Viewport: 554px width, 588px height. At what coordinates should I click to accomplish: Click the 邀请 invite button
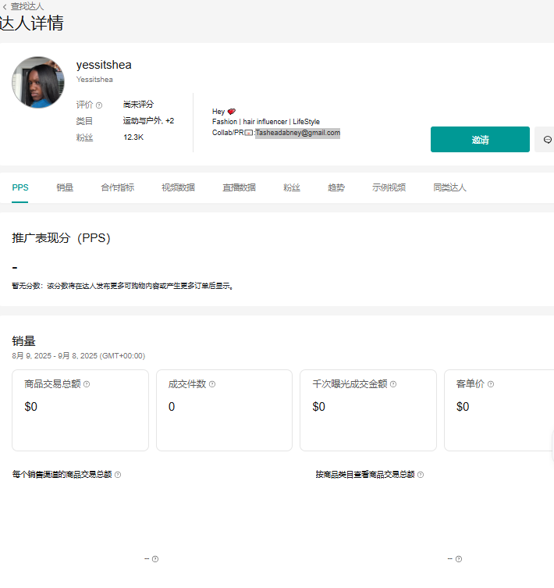[x=480, y=140]
